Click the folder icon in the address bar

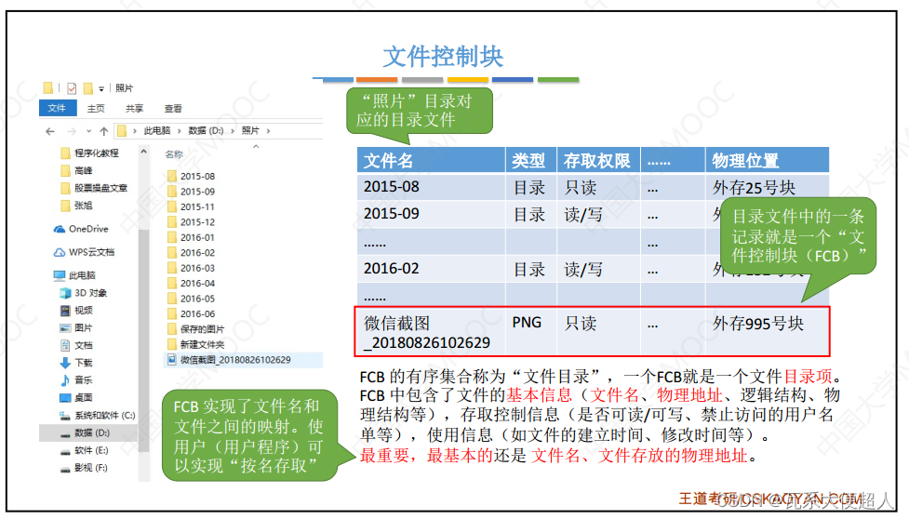pos(122,131)
